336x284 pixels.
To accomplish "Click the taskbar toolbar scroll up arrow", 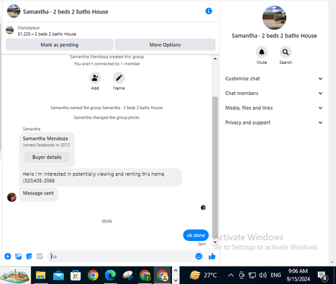I will point(175,271).
